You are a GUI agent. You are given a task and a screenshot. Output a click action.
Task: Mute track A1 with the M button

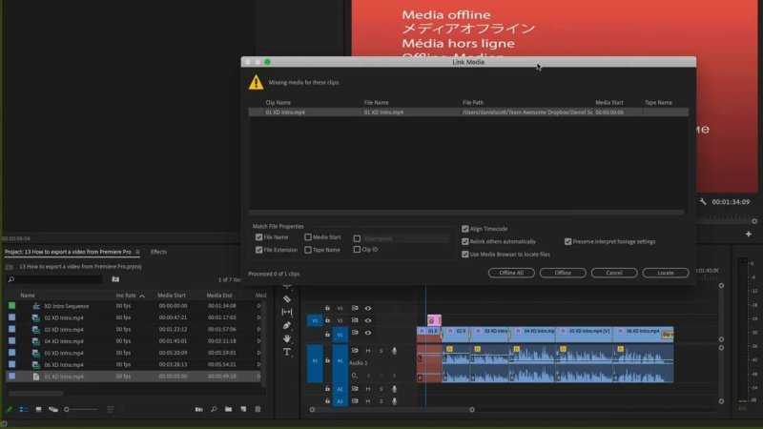[368, 351]
